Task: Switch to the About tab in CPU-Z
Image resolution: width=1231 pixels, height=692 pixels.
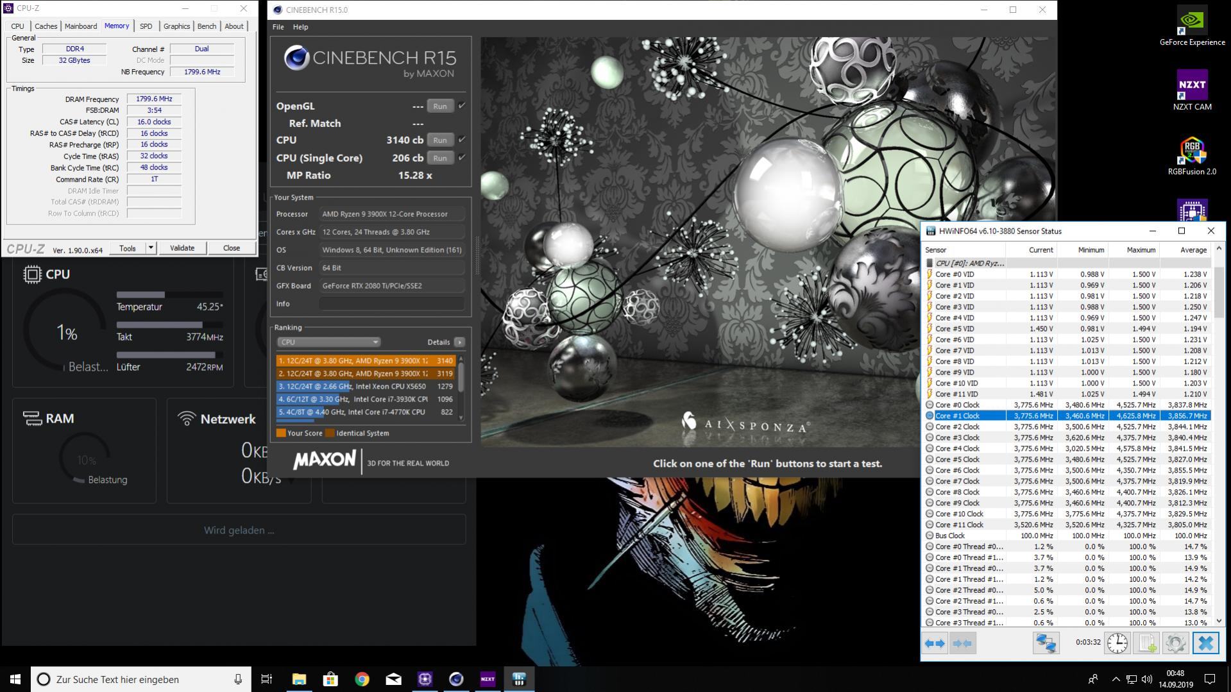Action: [233, 26]
